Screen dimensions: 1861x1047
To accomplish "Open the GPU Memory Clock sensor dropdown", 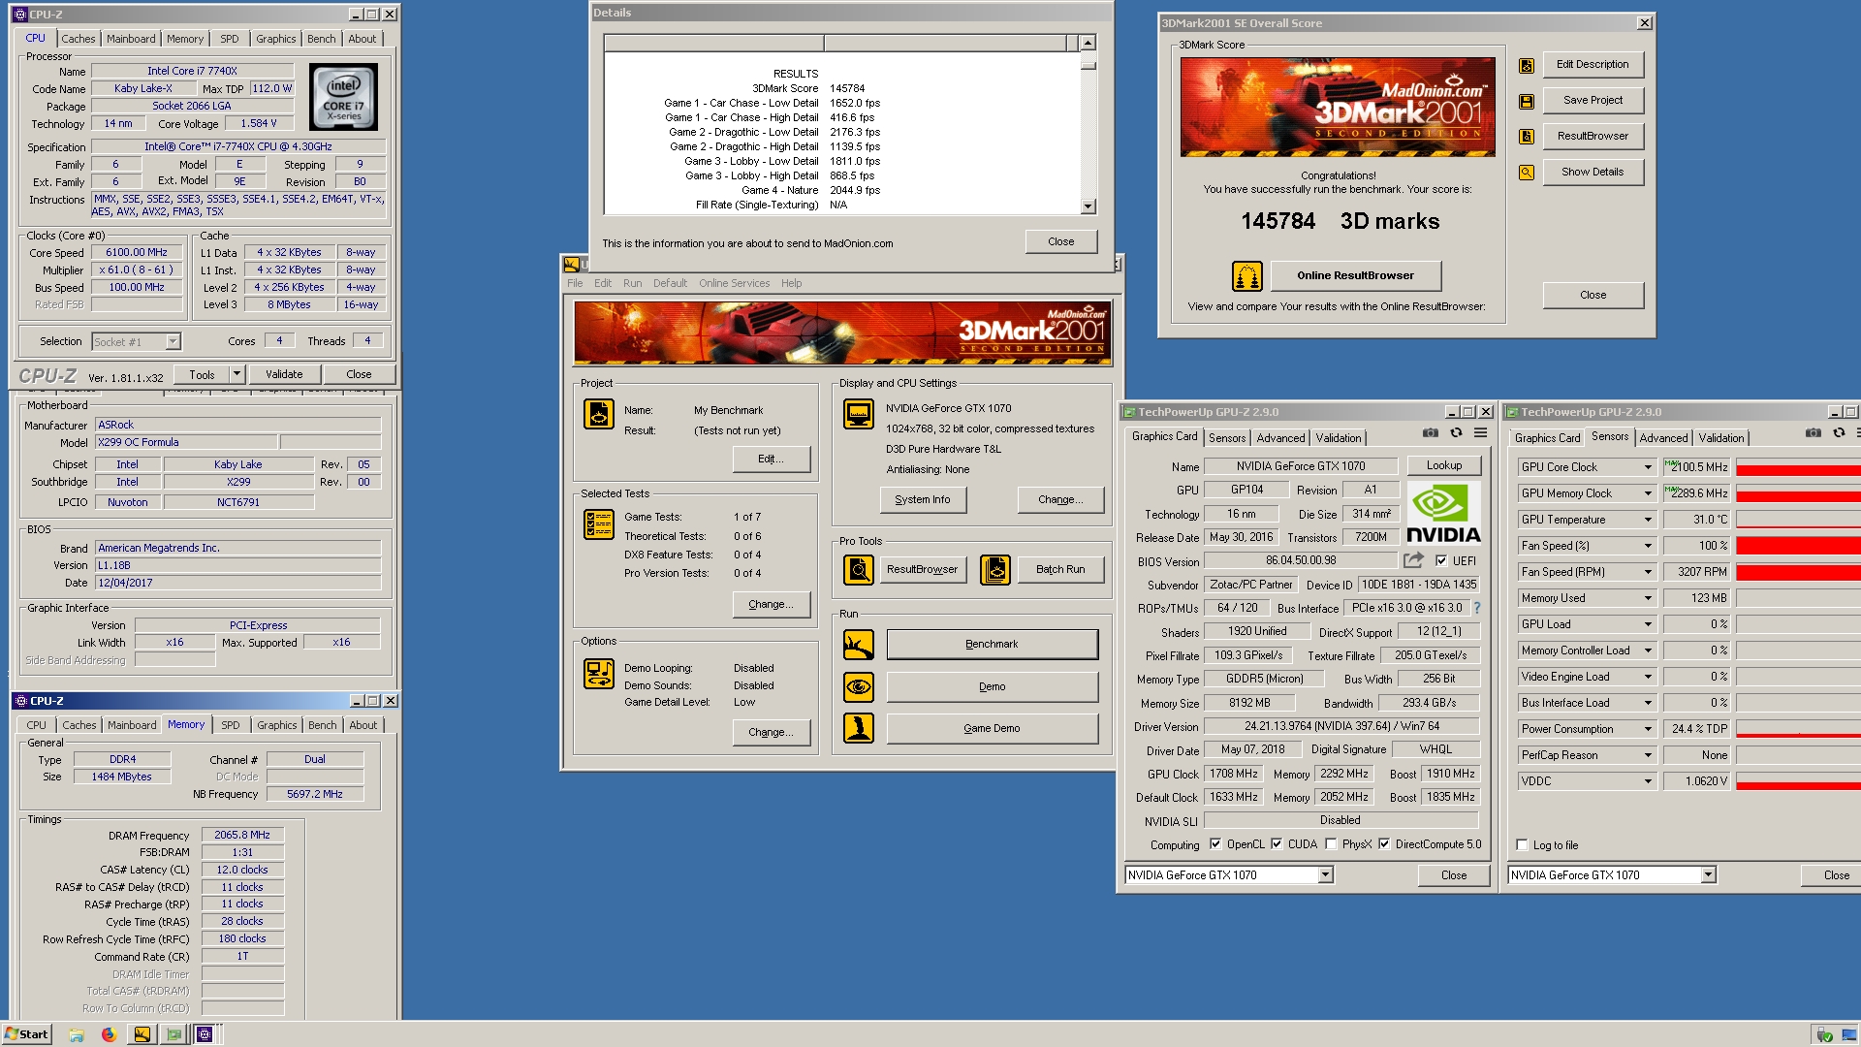I will (1647, 493).
